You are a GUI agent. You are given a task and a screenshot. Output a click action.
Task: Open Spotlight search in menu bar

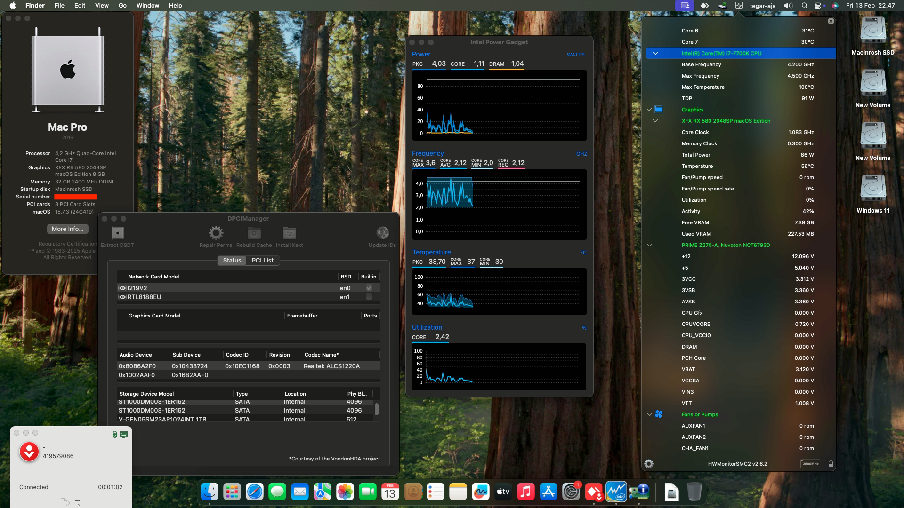pyautogui.click(x=805, y=6)
